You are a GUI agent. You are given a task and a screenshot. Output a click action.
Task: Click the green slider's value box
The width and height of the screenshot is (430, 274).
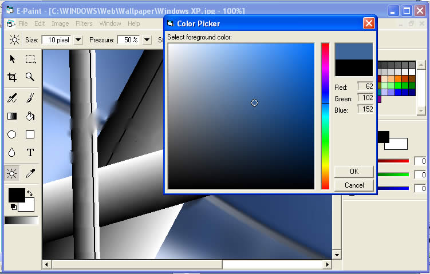pyautogui.click(x=420, y=174)
